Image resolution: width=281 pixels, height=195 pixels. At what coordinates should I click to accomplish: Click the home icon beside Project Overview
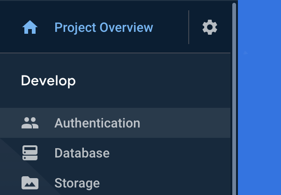pyautogui.click(x=30, y=28)
